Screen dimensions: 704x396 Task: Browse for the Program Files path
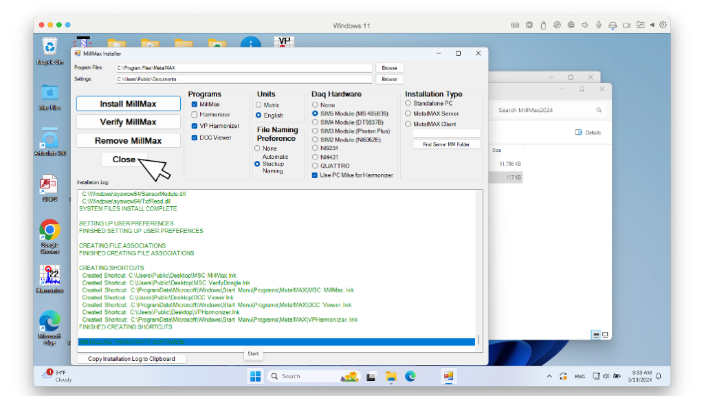coord(389,68)
